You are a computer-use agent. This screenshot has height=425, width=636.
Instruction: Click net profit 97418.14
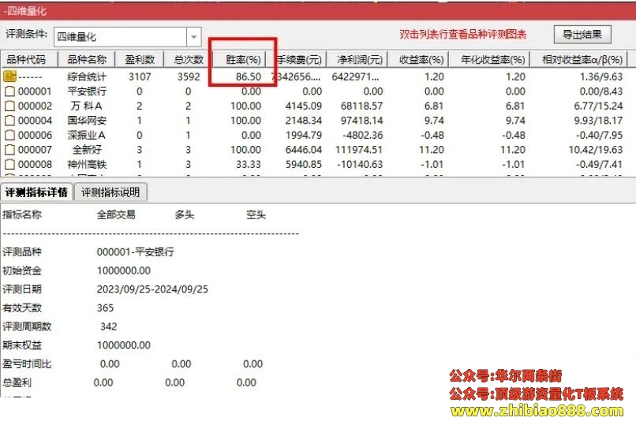(361, 121)
